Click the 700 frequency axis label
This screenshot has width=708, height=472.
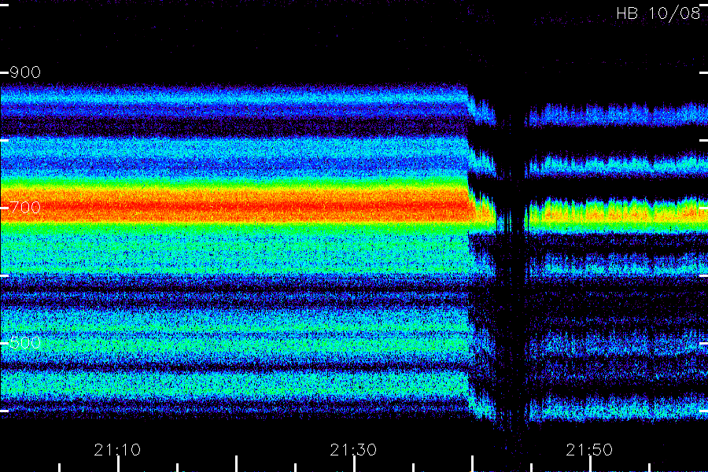click(25, 208)
